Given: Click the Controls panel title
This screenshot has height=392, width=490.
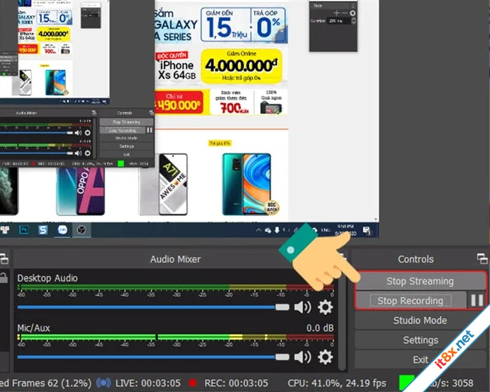Looking at the screenshot, I should pyautogui.click(x=416, y=259).
